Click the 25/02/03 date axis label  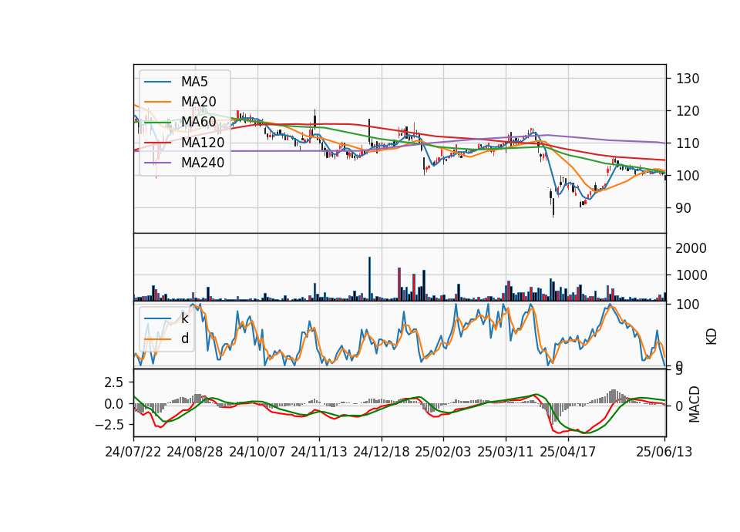(x=443, y=452)
